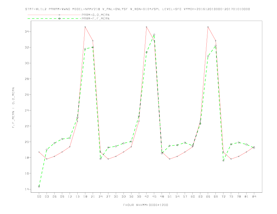Click x-axis forecast hour label 21
277x214 pixels.
pos(93,197)
